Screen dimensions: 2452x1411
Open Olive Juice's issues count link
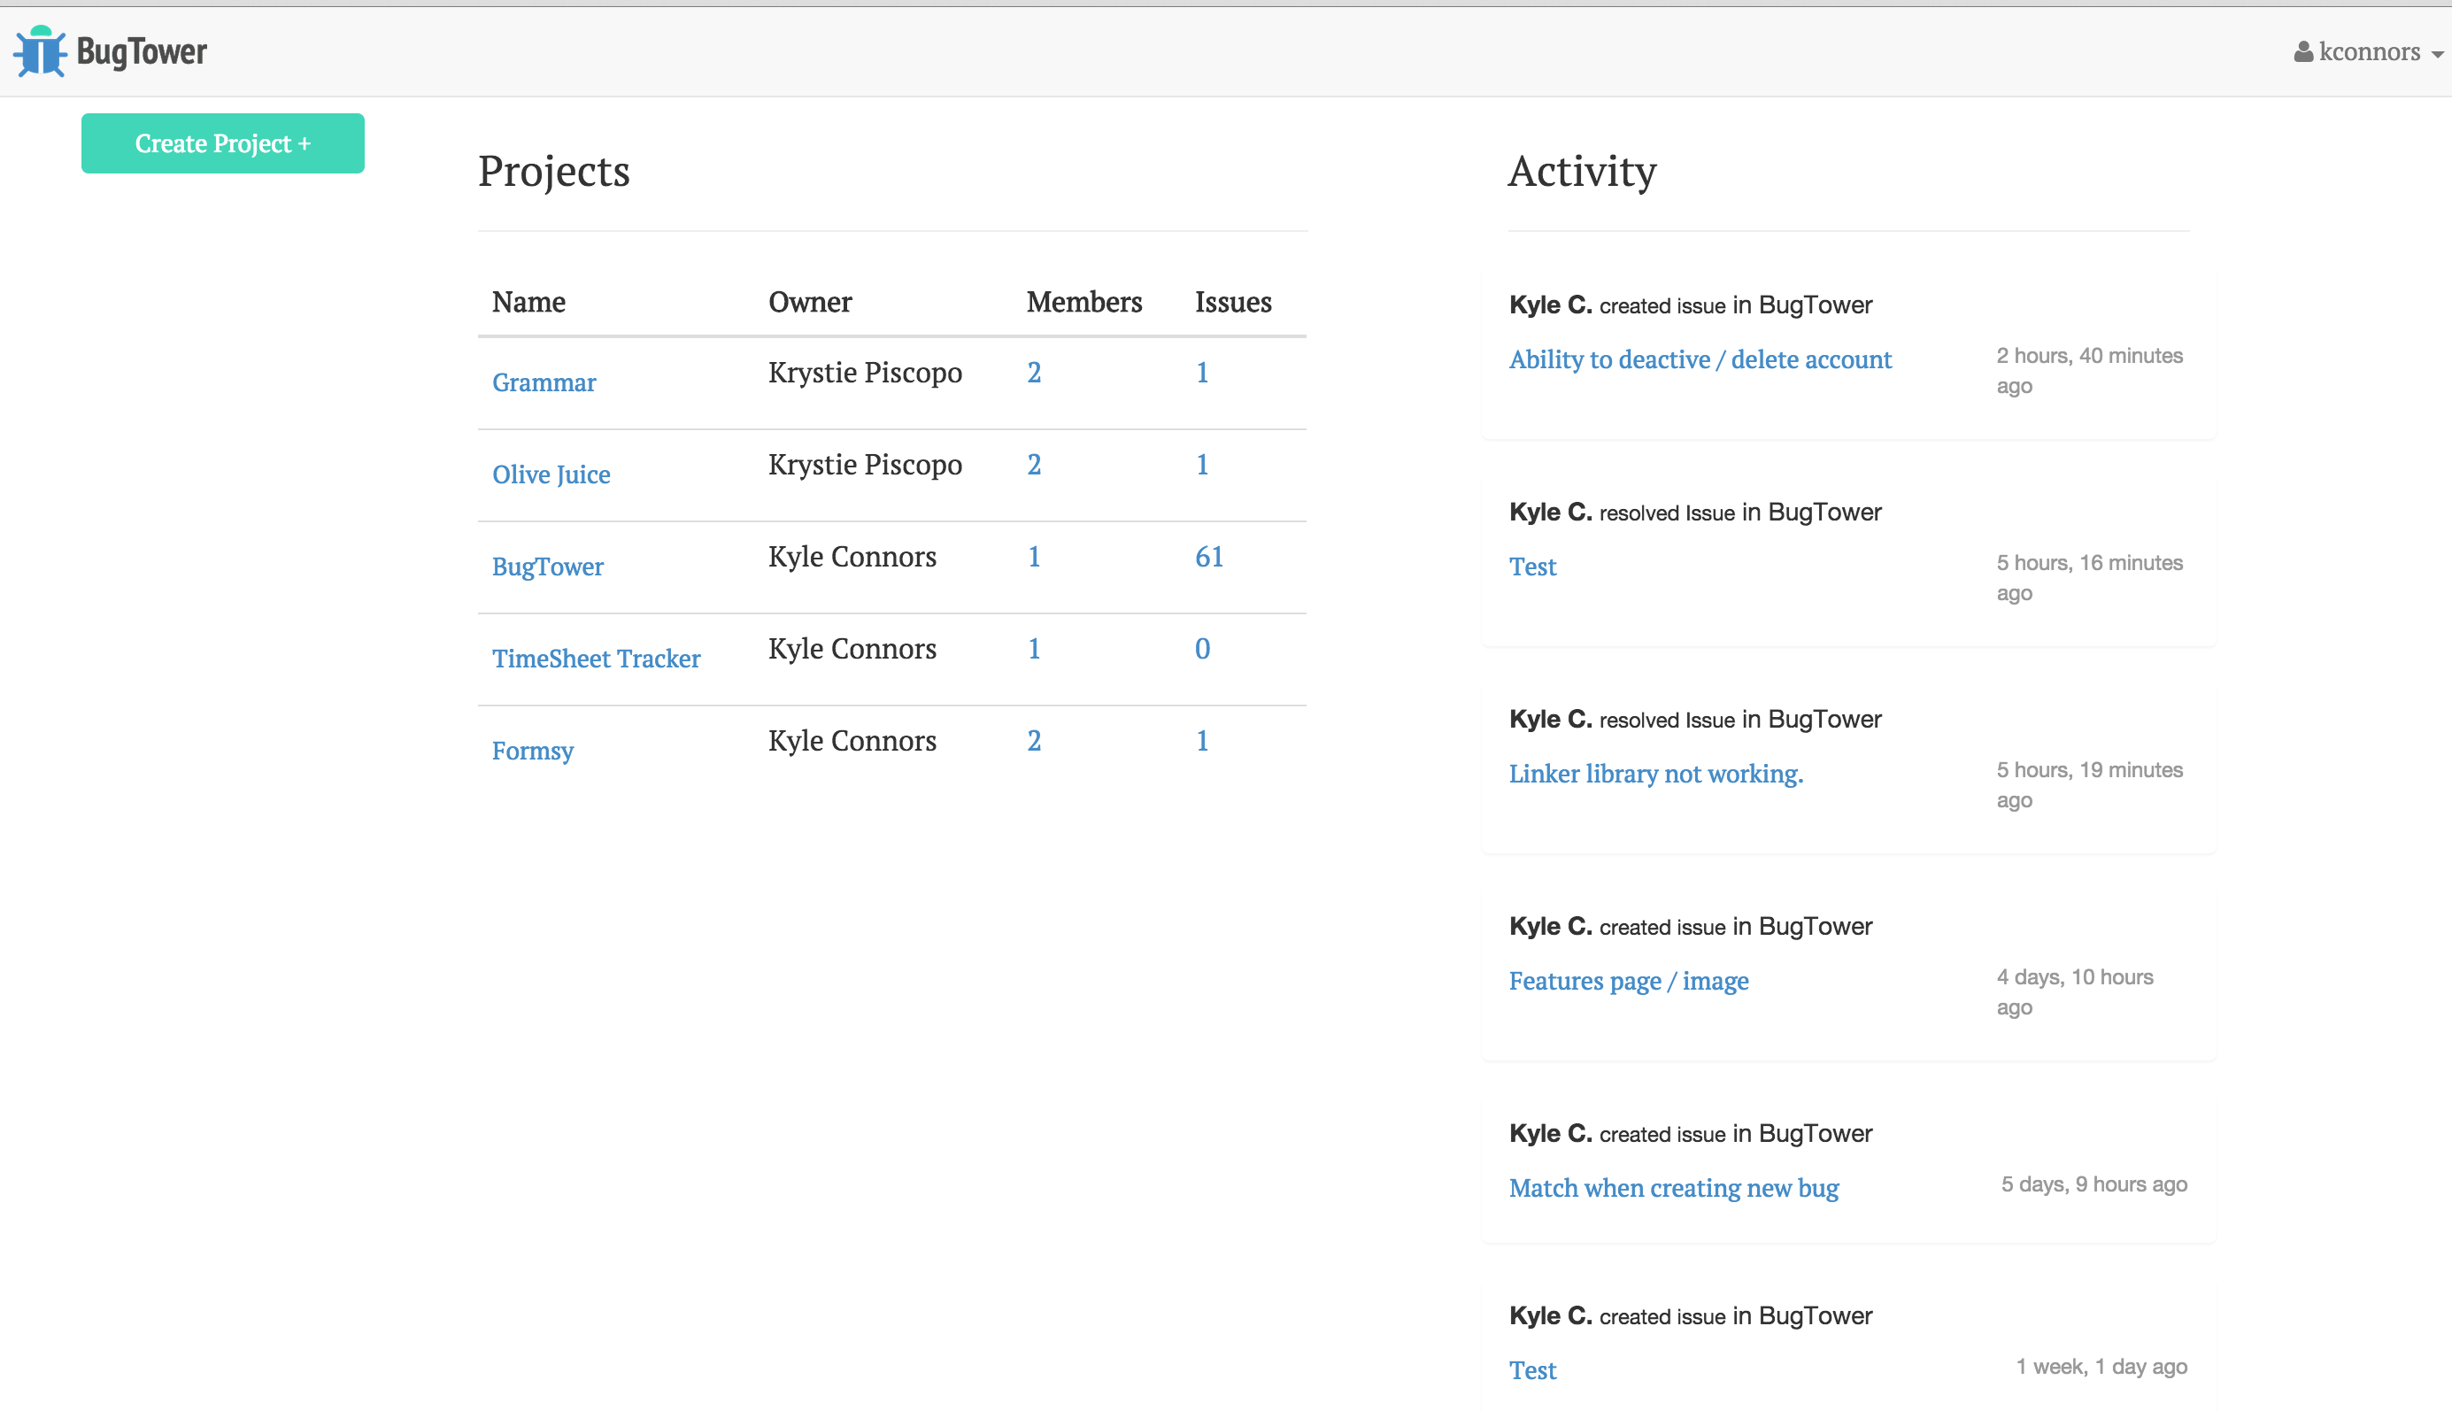click(x=1201, y=464)
